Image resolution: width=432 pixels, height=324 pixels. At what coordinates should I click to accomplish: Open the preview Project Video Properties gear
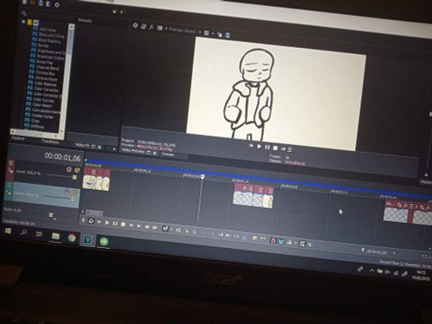135,25
